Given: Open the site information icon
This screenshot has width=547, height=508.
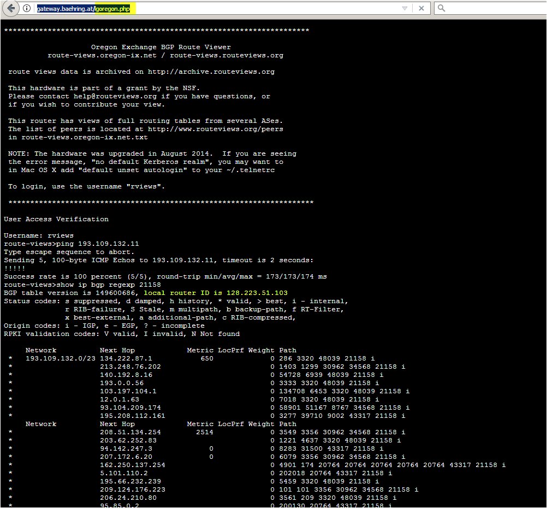Looking at the screenshot, I should coord(26,8).
